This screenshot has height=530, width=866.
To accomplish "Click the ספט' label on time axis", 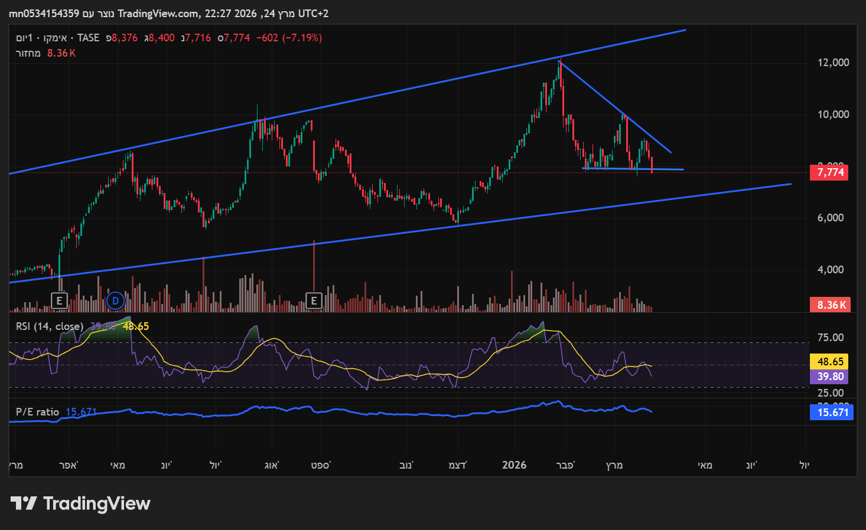I will 321,465.
